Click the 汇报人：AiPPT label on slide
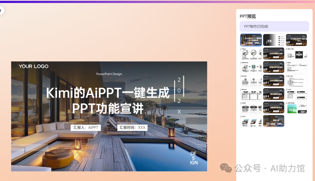The height and width of the screenshot is (181, 315). click(86, 127)
